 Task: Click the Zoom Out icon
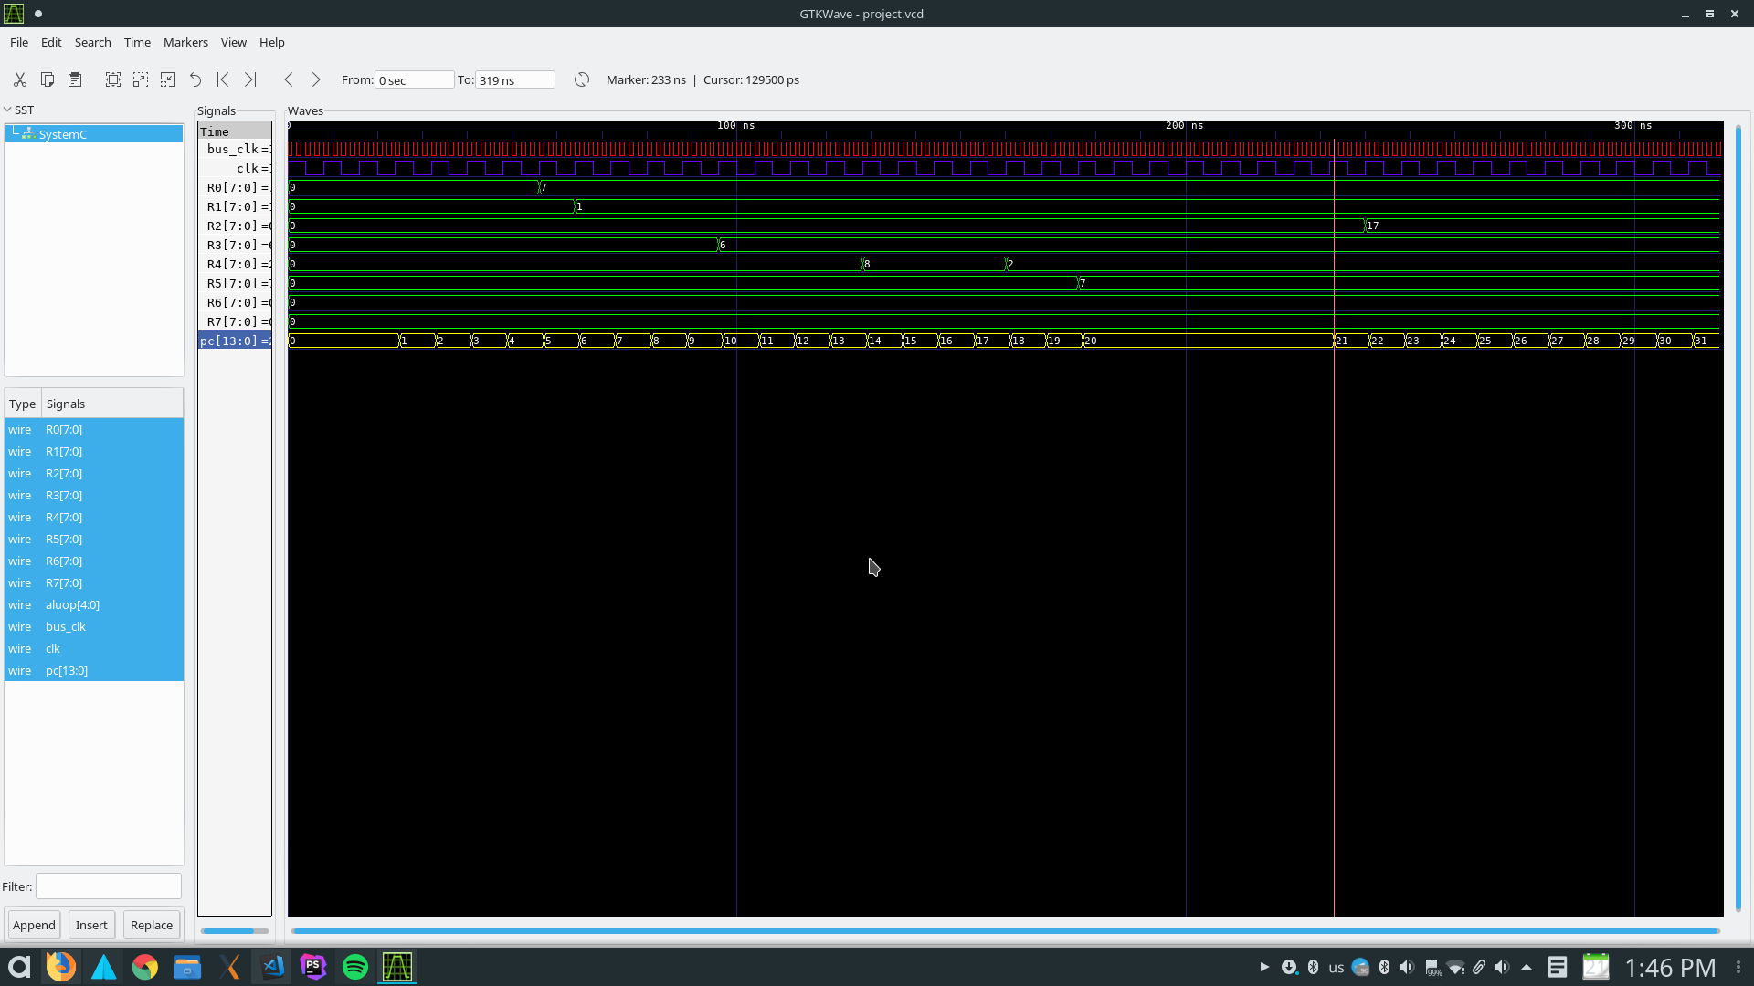[x=168, y=80]
